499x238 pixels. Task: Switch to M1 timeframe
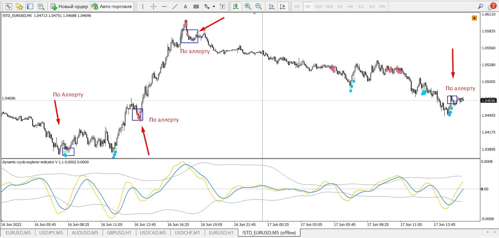point(297,7)
